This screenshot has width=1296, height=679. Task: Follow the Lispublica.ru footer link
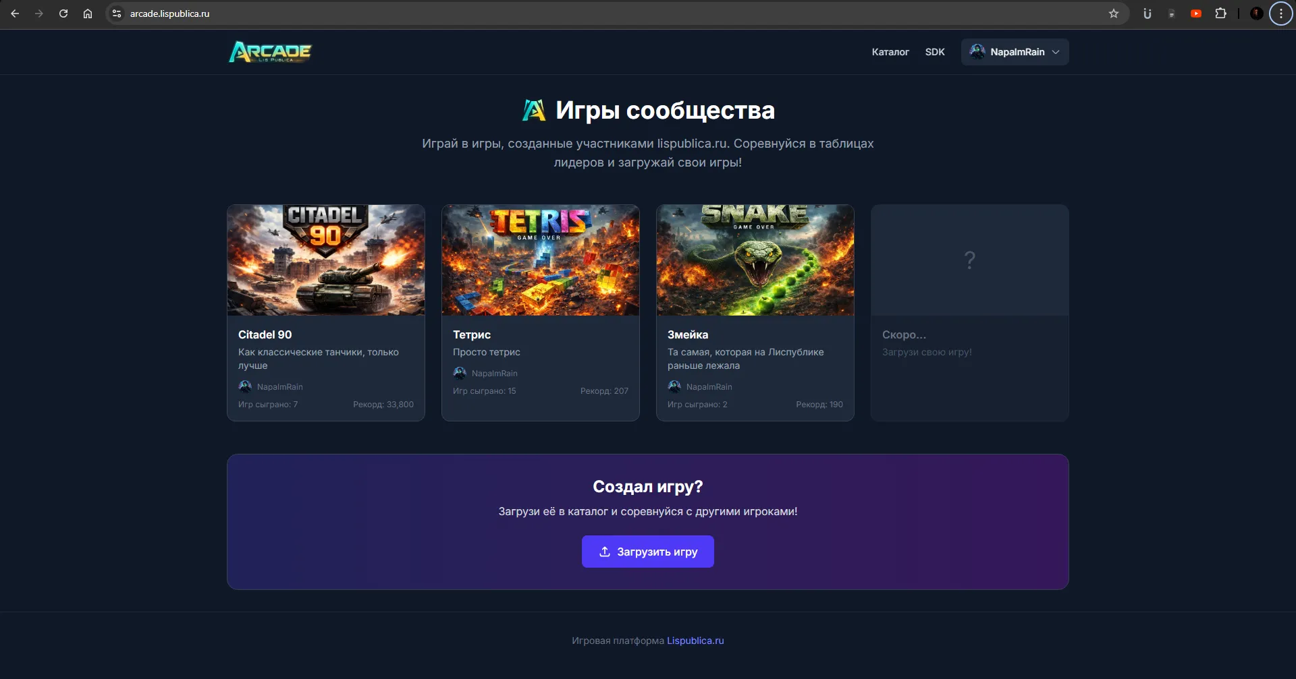695,641
